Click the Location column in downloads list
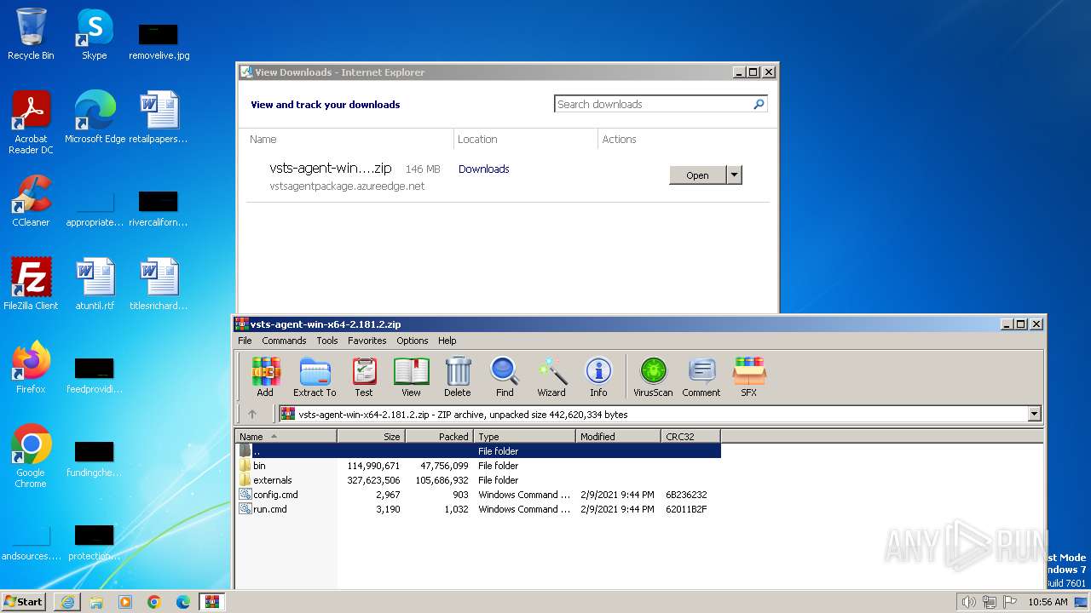Image resolution: width=1091 pixels, height=613 pixels. (477, 139)
